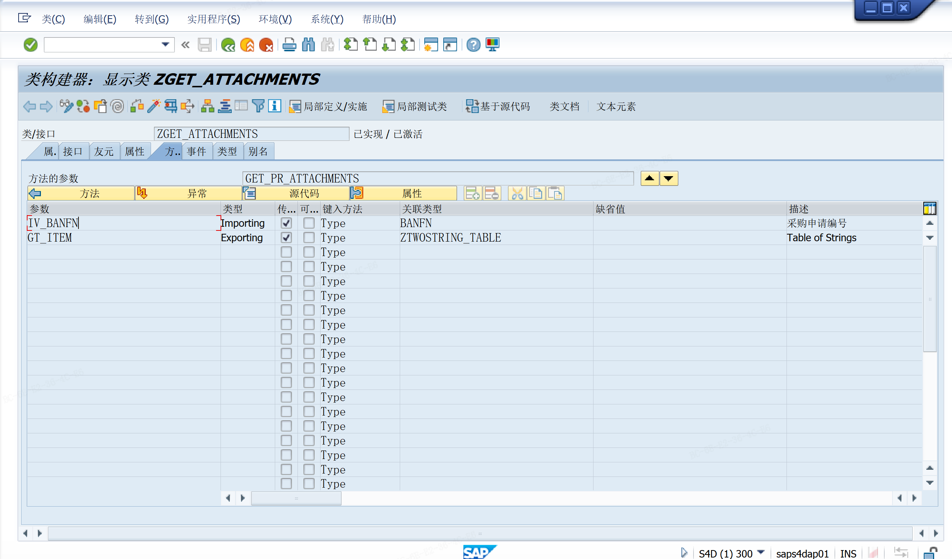Click the table column settings icon
This screenshot has height=559, width=952.
(929, 209)
